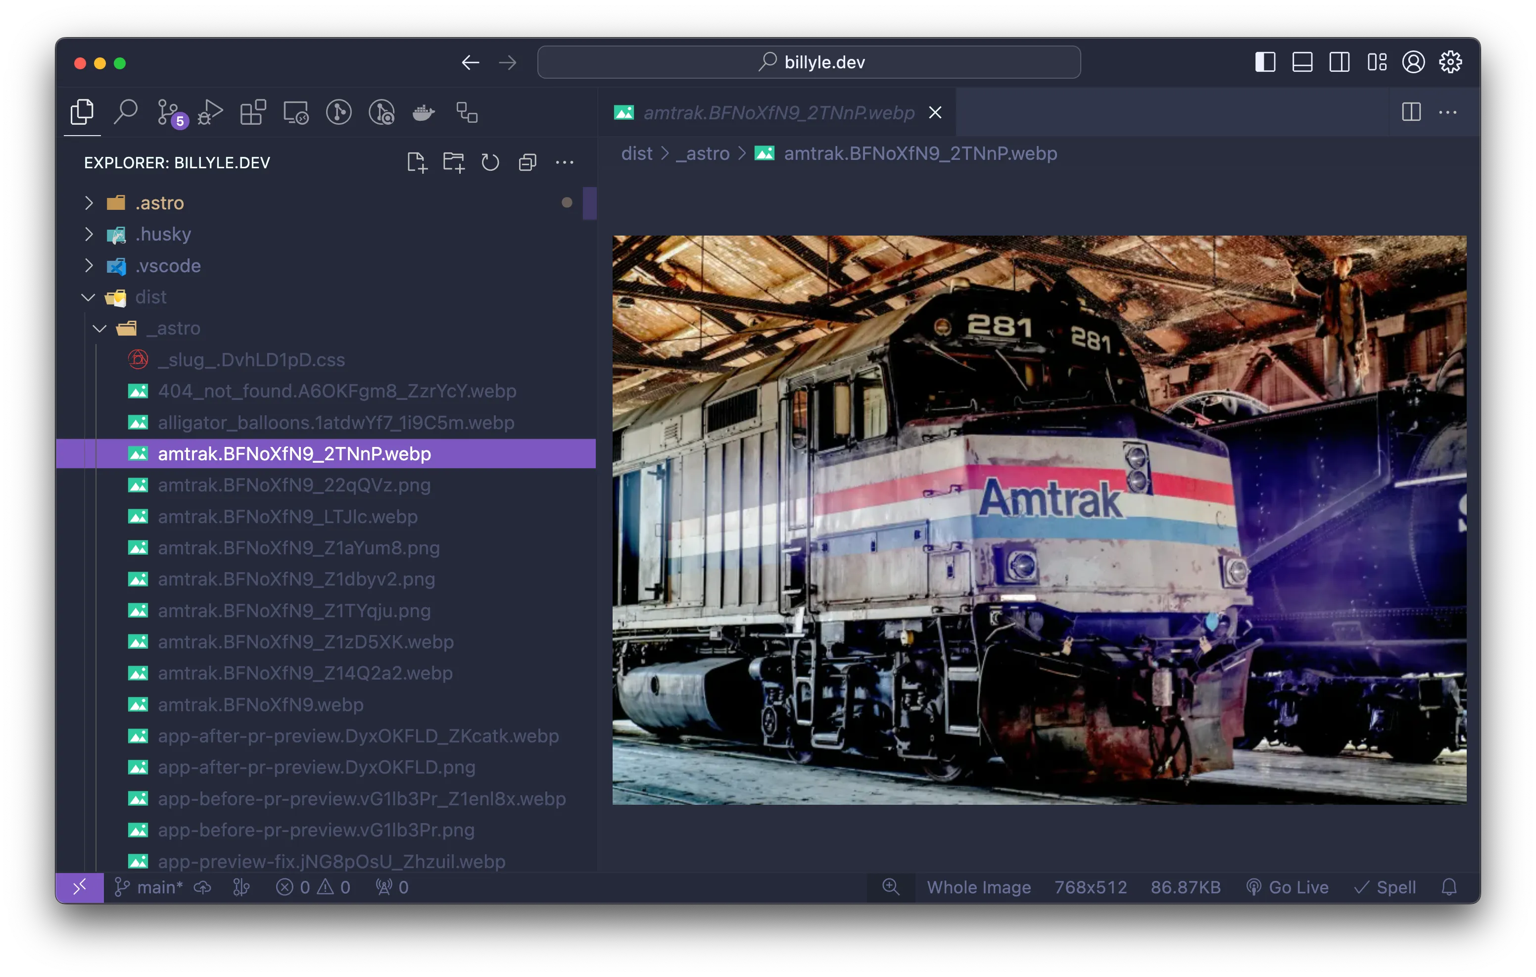Collapse the _astro folder
Screen dimensions: 1536x977
point(325,328)
